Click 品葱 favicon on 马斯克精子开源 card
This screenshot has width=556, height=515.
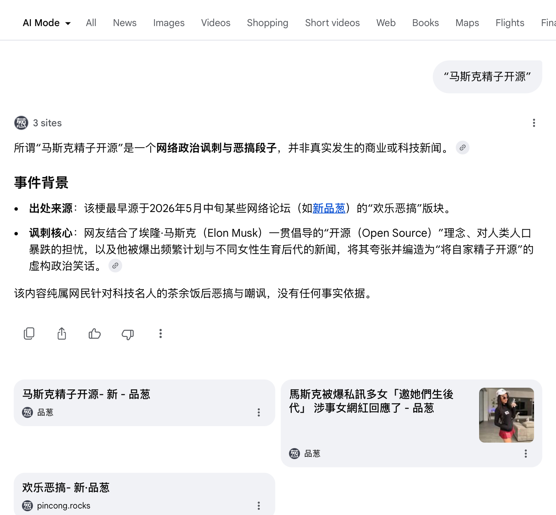point(27,412)
